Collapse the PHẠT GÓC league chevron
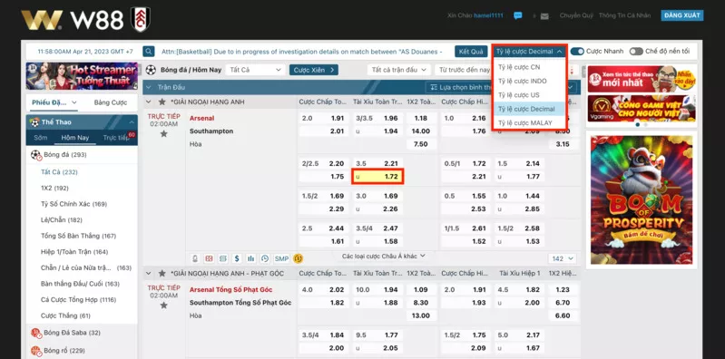The image size is (725, 359). coord(149,274)
